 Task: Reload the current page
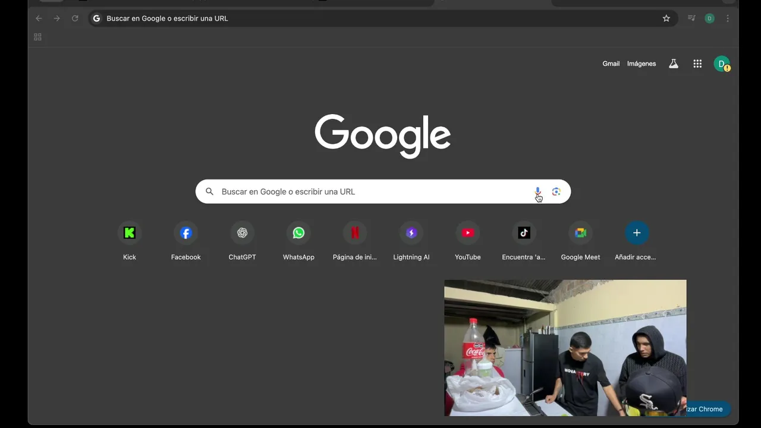click(x=75, y=18)
